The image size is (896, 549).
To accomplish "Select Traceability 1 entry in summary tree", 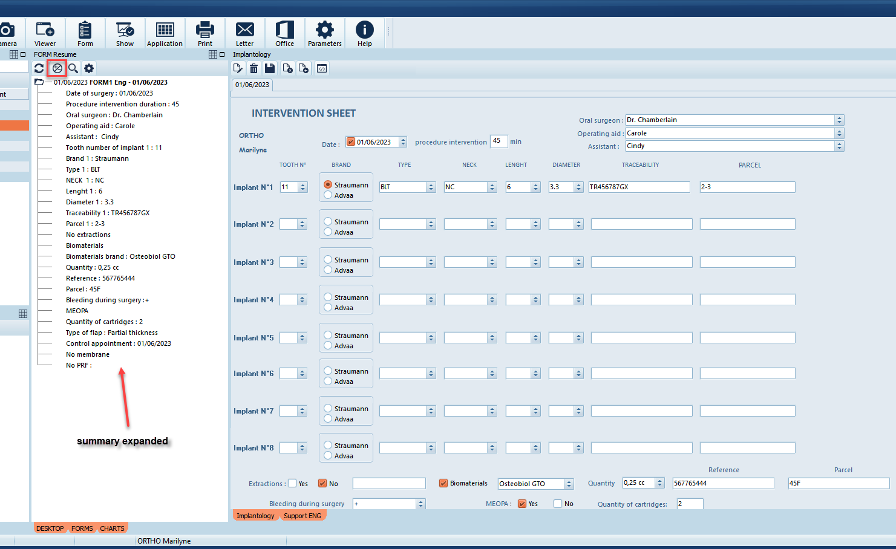I will (x=108, y=213).
